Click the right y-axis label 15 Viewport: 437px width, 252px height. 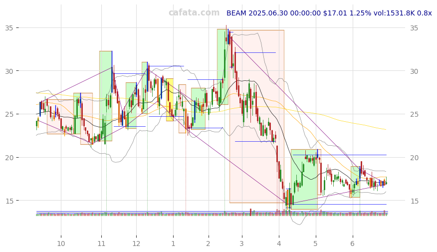coord(414,201)
